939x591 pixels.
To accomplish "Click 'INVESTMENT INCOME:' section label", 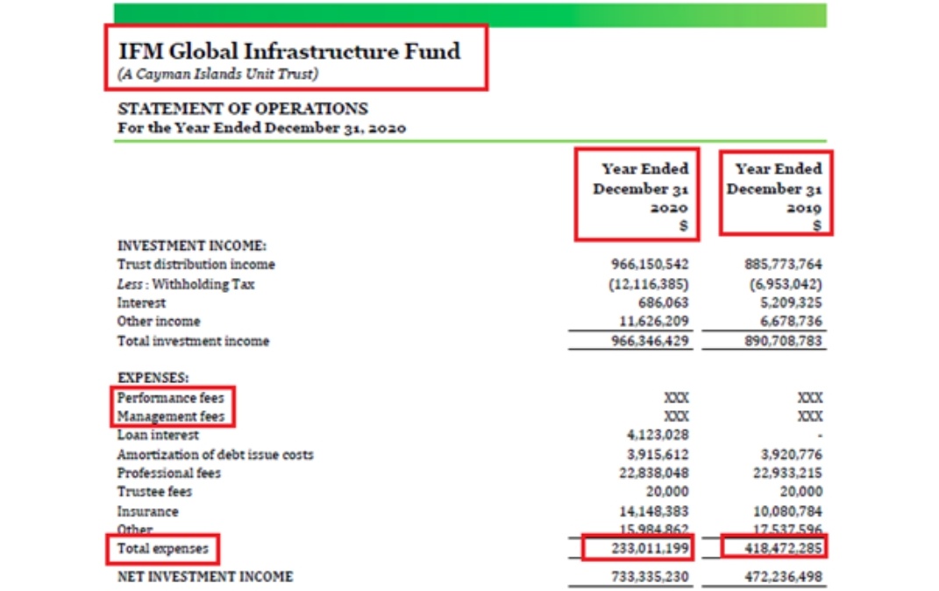I will click(x=192, y=246).
